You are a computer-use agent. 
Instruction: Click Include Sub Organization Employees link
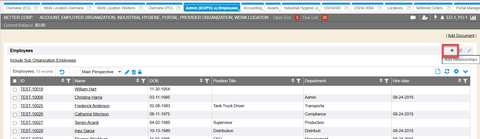tap(43, 60)
